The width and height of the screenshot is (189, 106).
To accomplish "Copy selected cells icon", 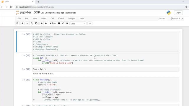I will (x=32, y=24).
